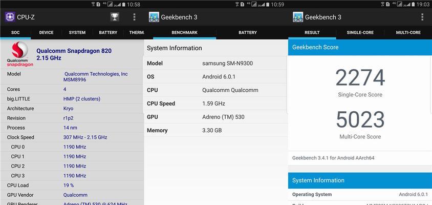Open Geekbench MULTI-CORE tab
Image resolution: width=432 pixels, height=205 pixels.
tap(408, 33)
